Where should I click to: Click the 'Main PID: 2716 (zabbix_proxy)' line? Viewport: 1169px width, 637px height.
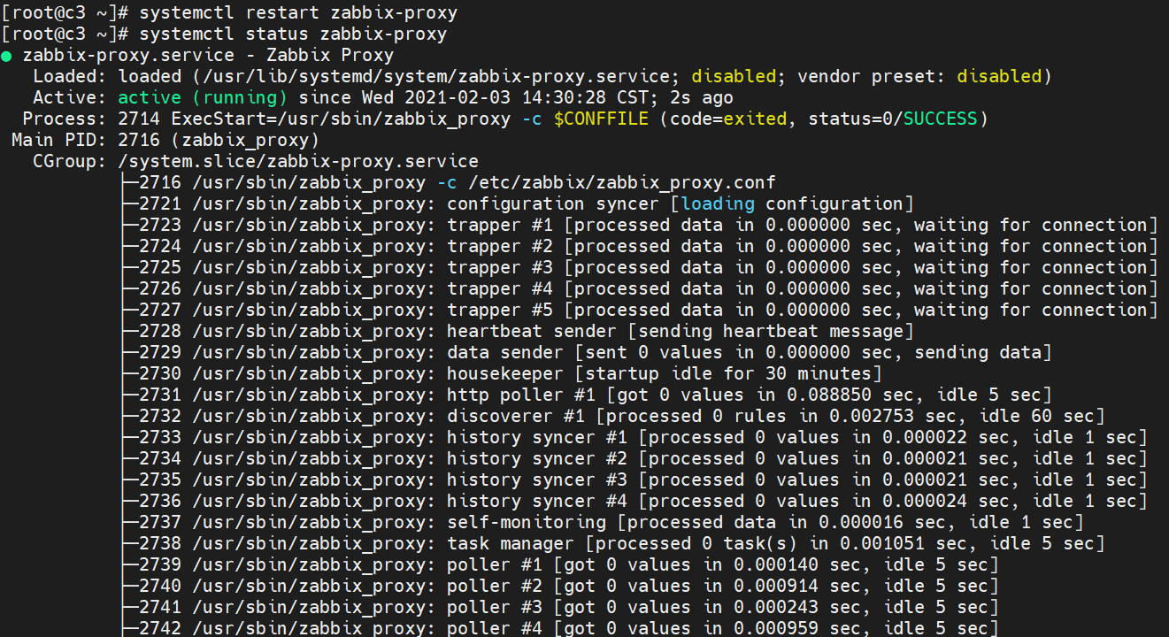click(x=165, y=141)
